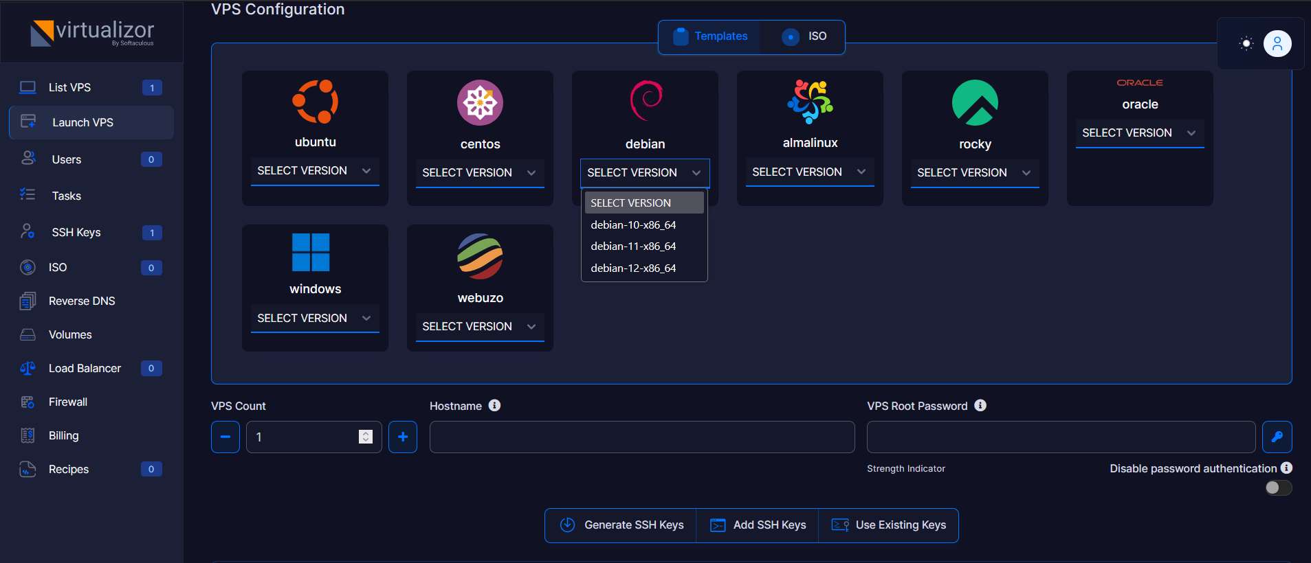Viewport: 1311px width, 563px height.
Task: Select the almalinux logo
Action: 811,102
